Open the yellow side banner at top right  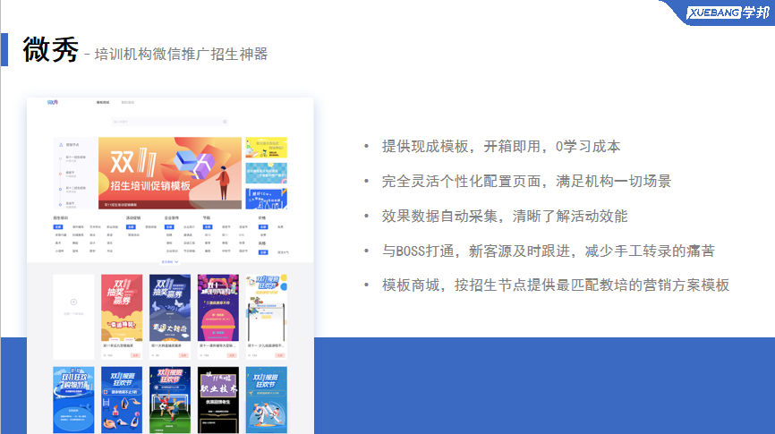click(x=266, y=148)
